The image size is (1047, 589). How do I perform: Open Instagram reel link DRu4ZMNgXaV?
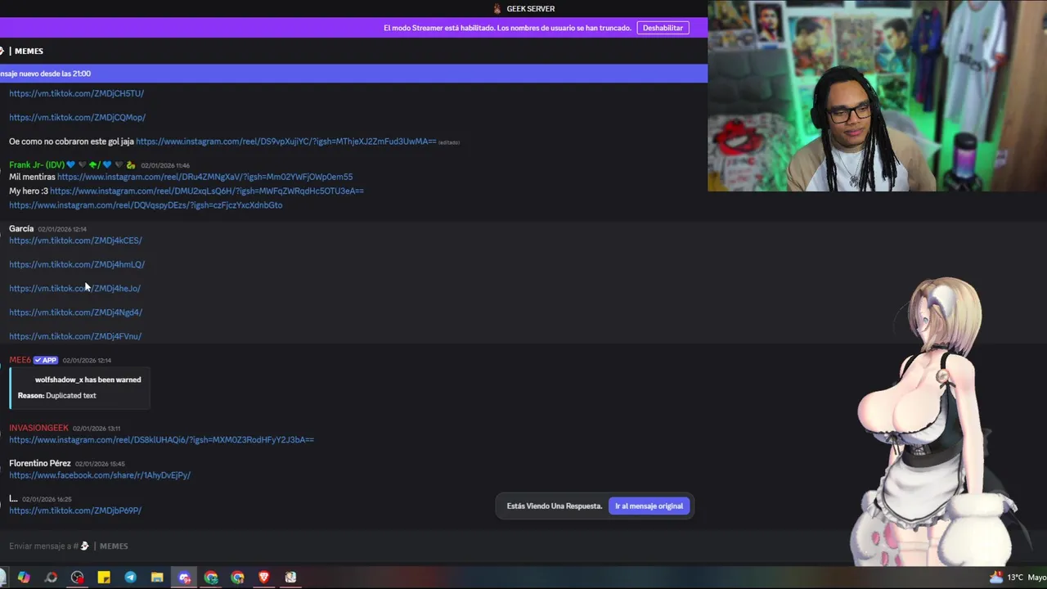[204, 177]
